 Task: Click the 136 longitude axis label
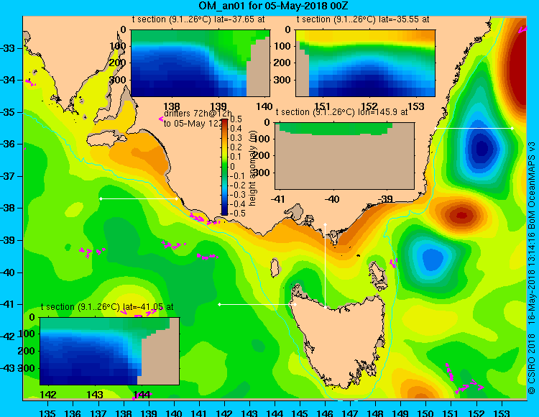pyautogui.click(x=73, y=413)
